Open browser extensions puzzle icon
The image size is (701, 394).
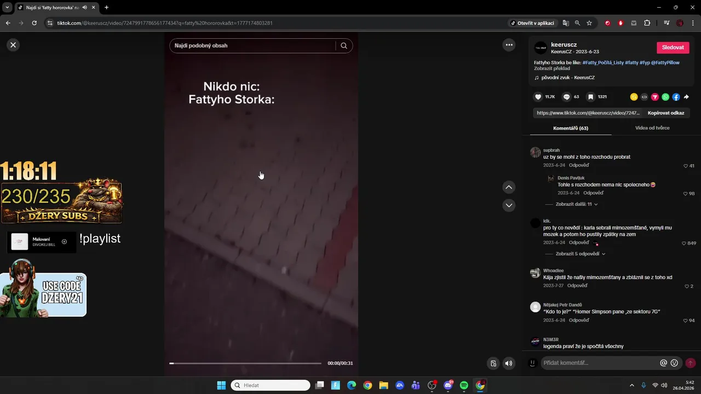pyautogui.click(x=647, y=23)
